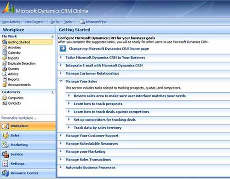Click the Imports icon in the sidebar

5,58
